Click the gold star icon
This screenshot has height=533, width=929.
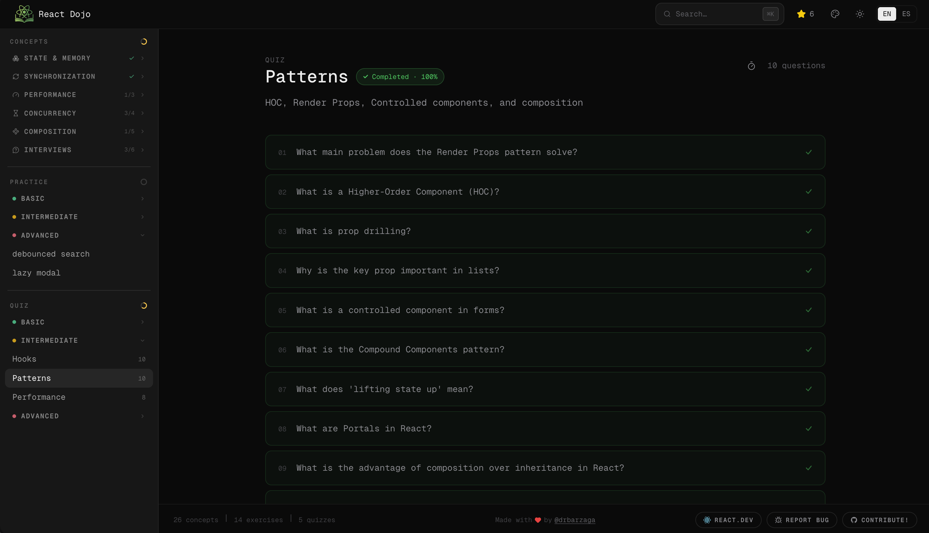click(x=801, y=14)
